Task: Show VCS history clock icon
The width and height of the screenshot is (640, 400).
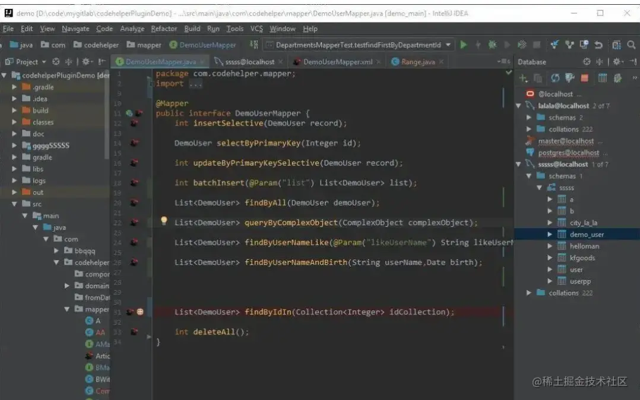Action: click(x=584, y=45)
